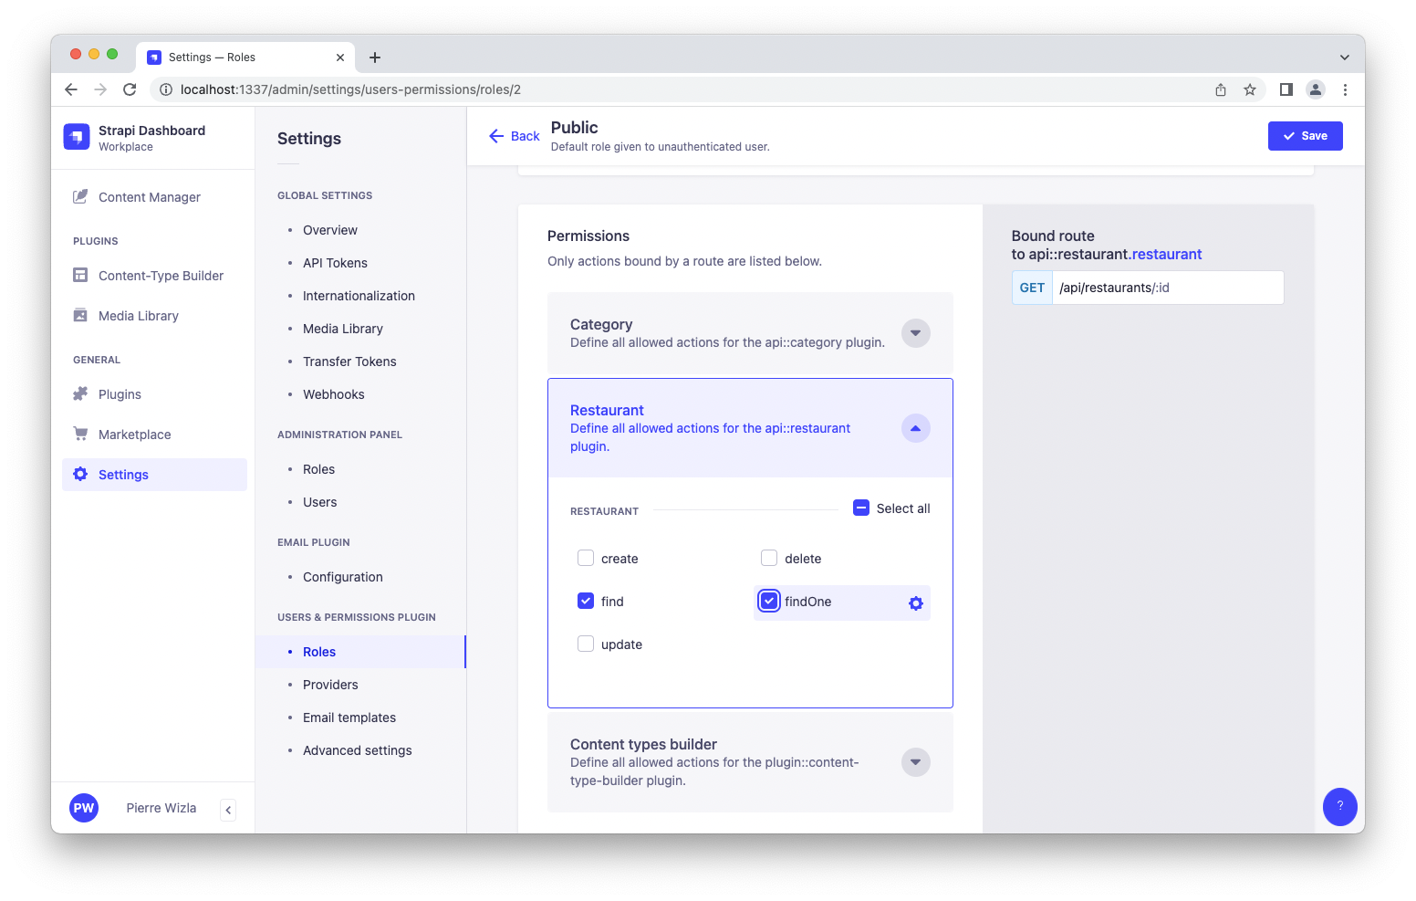Open the findOne route settings cog
Screen dimensions: 1416x901
coord(915,602)
